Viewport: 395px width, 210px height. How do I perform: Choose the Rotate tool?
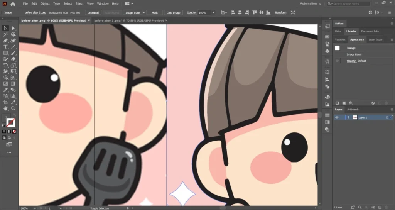[x=5, y=65]
